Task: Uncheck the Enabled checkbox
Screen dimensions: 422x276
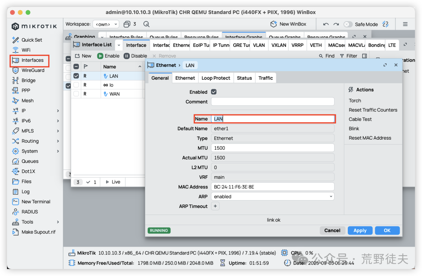Action: coord(214,92)
